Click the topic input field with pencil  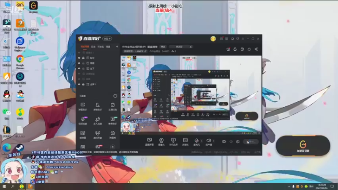pyautogui.click(x=181, y=46)
